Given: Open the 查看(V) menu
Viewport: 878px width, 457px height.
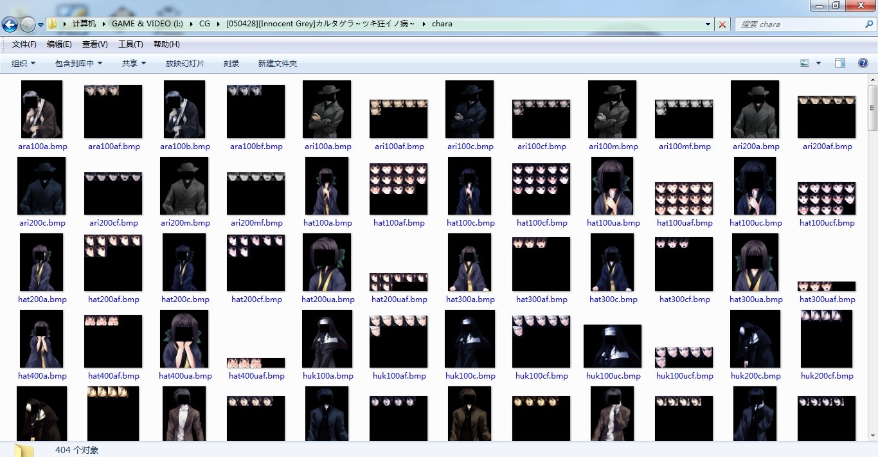Looking at the screenshot, I should tap(95, 44).
